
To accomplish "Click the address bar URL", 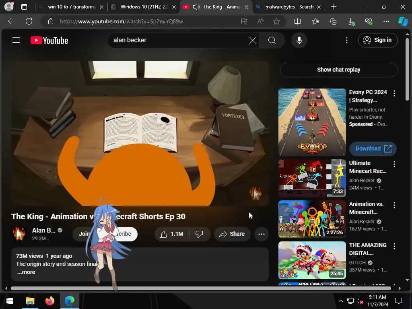I will (x=122, y=21).
